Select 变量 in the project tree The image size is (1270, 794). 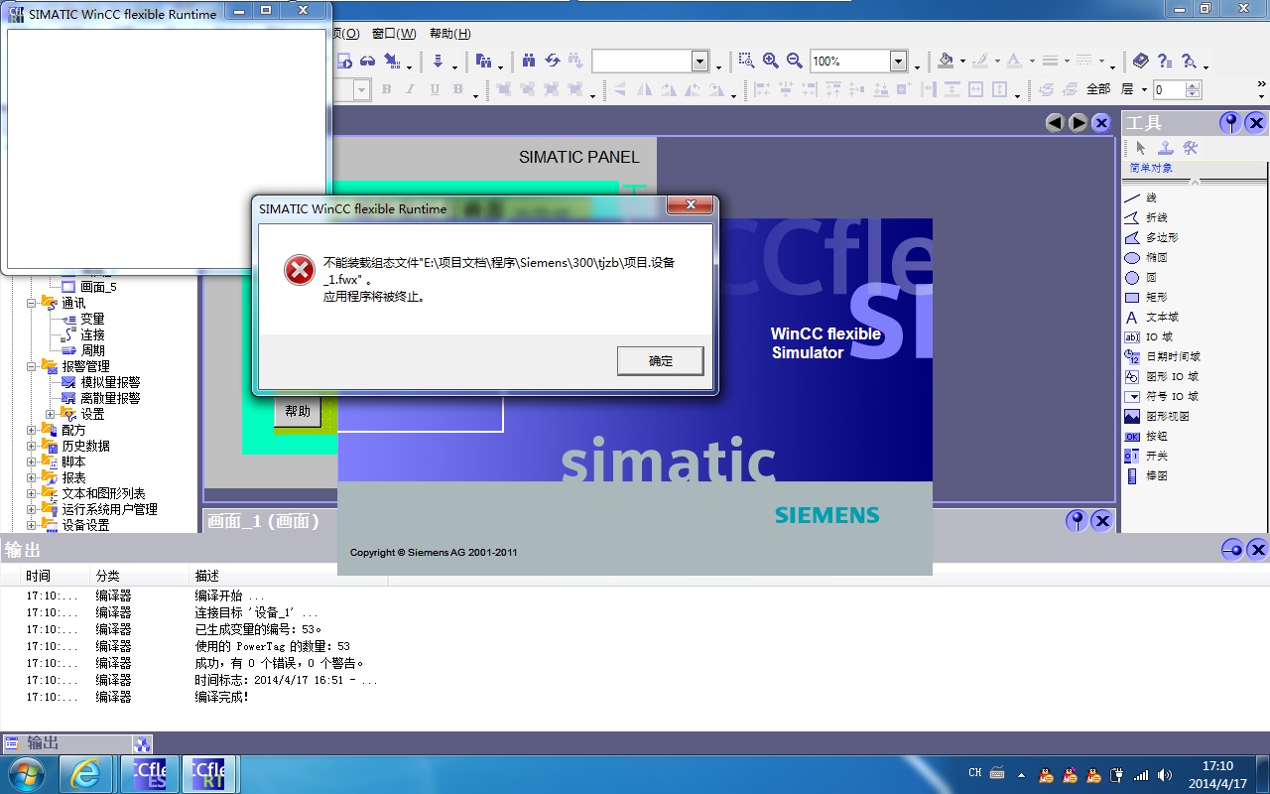(x=92, y=319)
